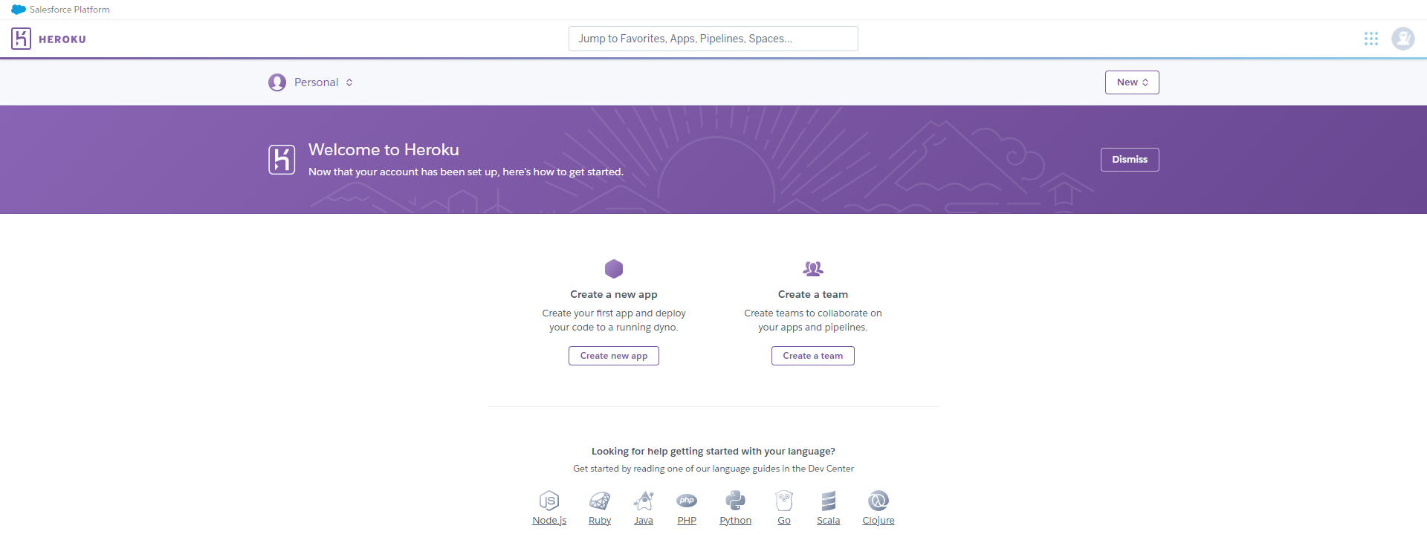Expand the New dropdown button

tap(1131, 82)
